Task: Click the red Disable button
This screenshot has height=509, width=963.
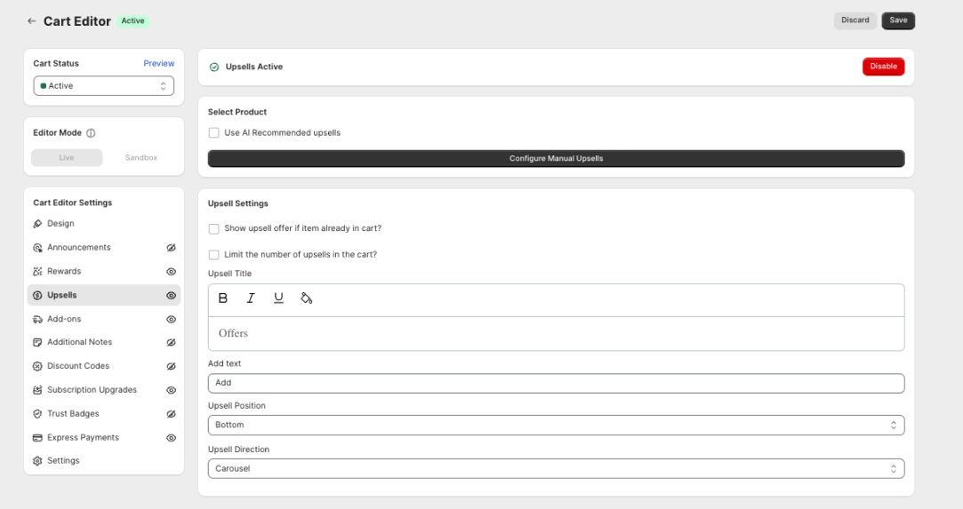Action: [x=883, y=67]
